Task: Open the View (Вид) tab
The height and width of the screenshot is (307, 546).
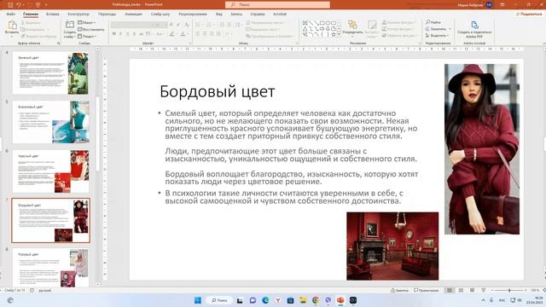Action: click(218, 14)
